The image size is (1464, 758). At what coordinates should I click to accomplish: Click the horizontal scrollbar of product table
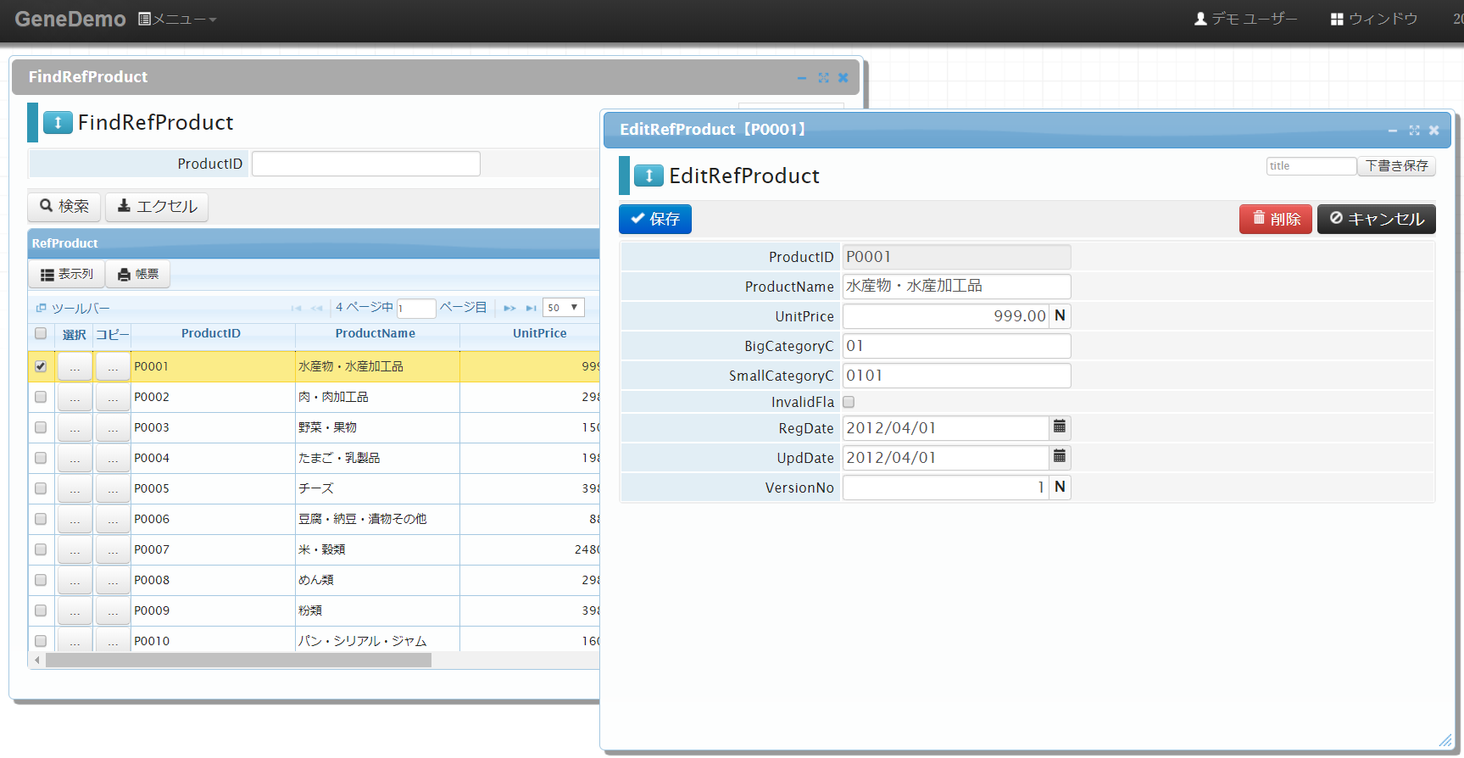(238, 660)
